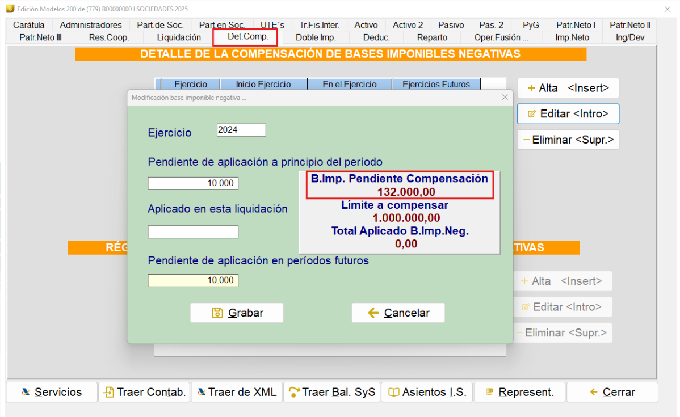
Task: Click the Grabar save icon button
Action: point(237,313)
